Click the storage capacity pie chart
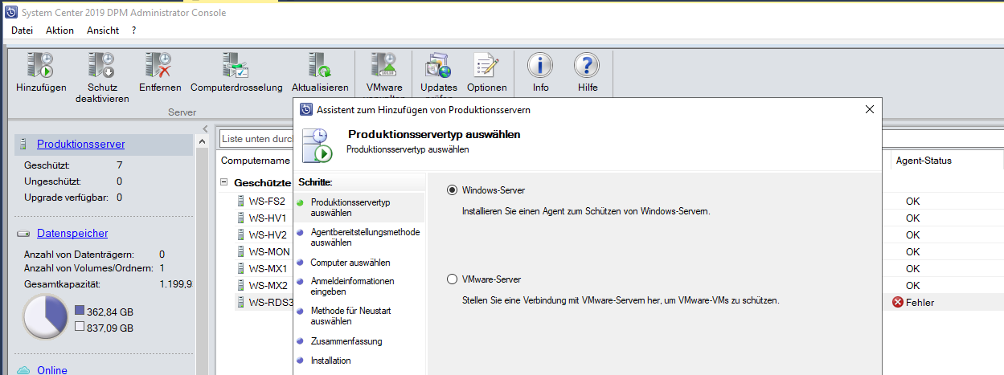1004x375 pixels. [46, 316]
